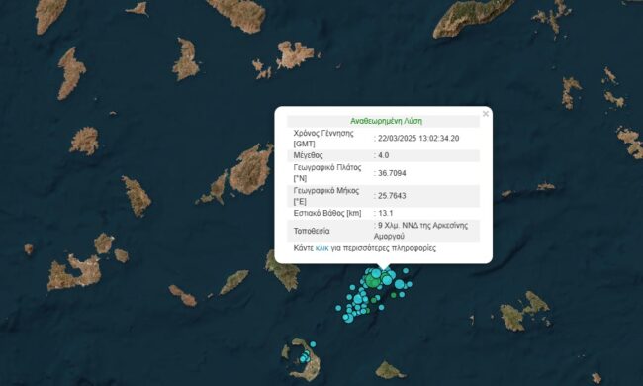Click the latitude value 36.7094
Viewport: 643px width, 386px height.
pos(392,173)
